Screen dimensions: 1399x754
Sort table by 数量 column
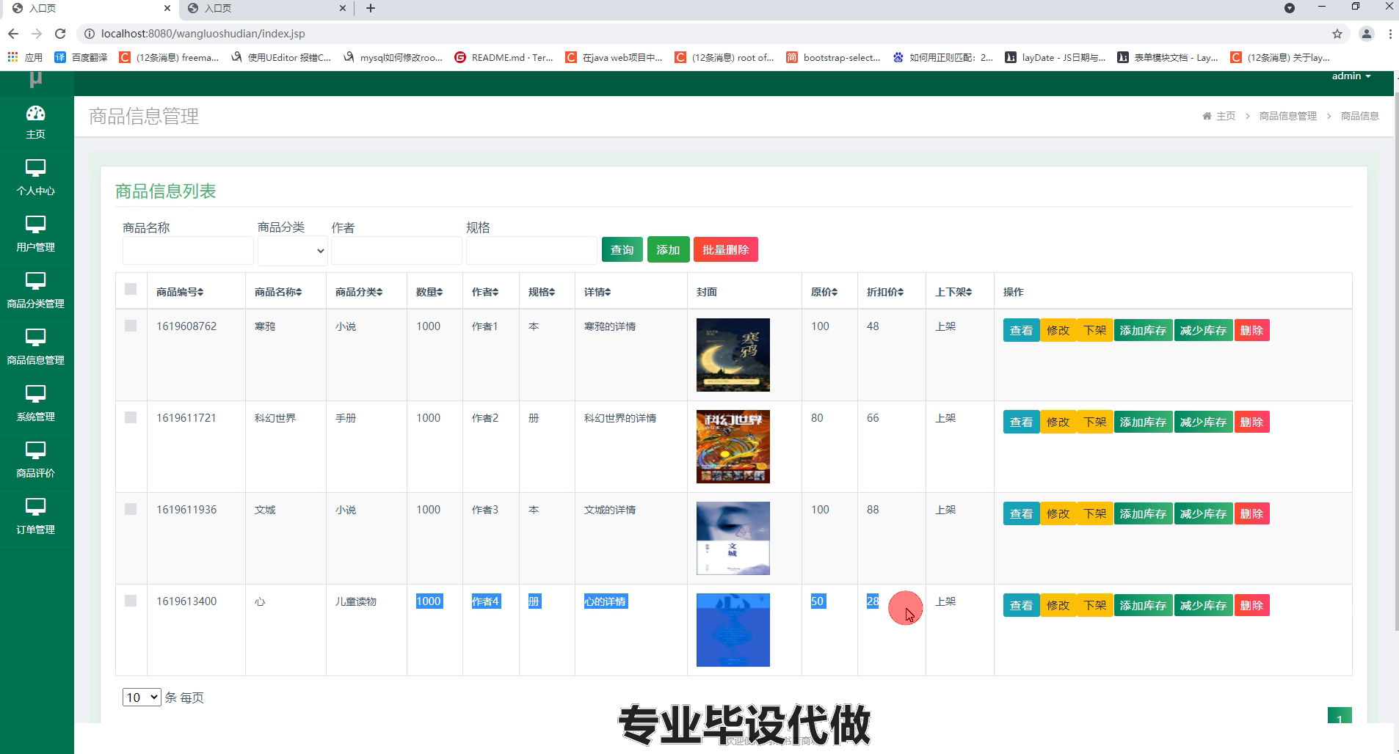[429, 292]
